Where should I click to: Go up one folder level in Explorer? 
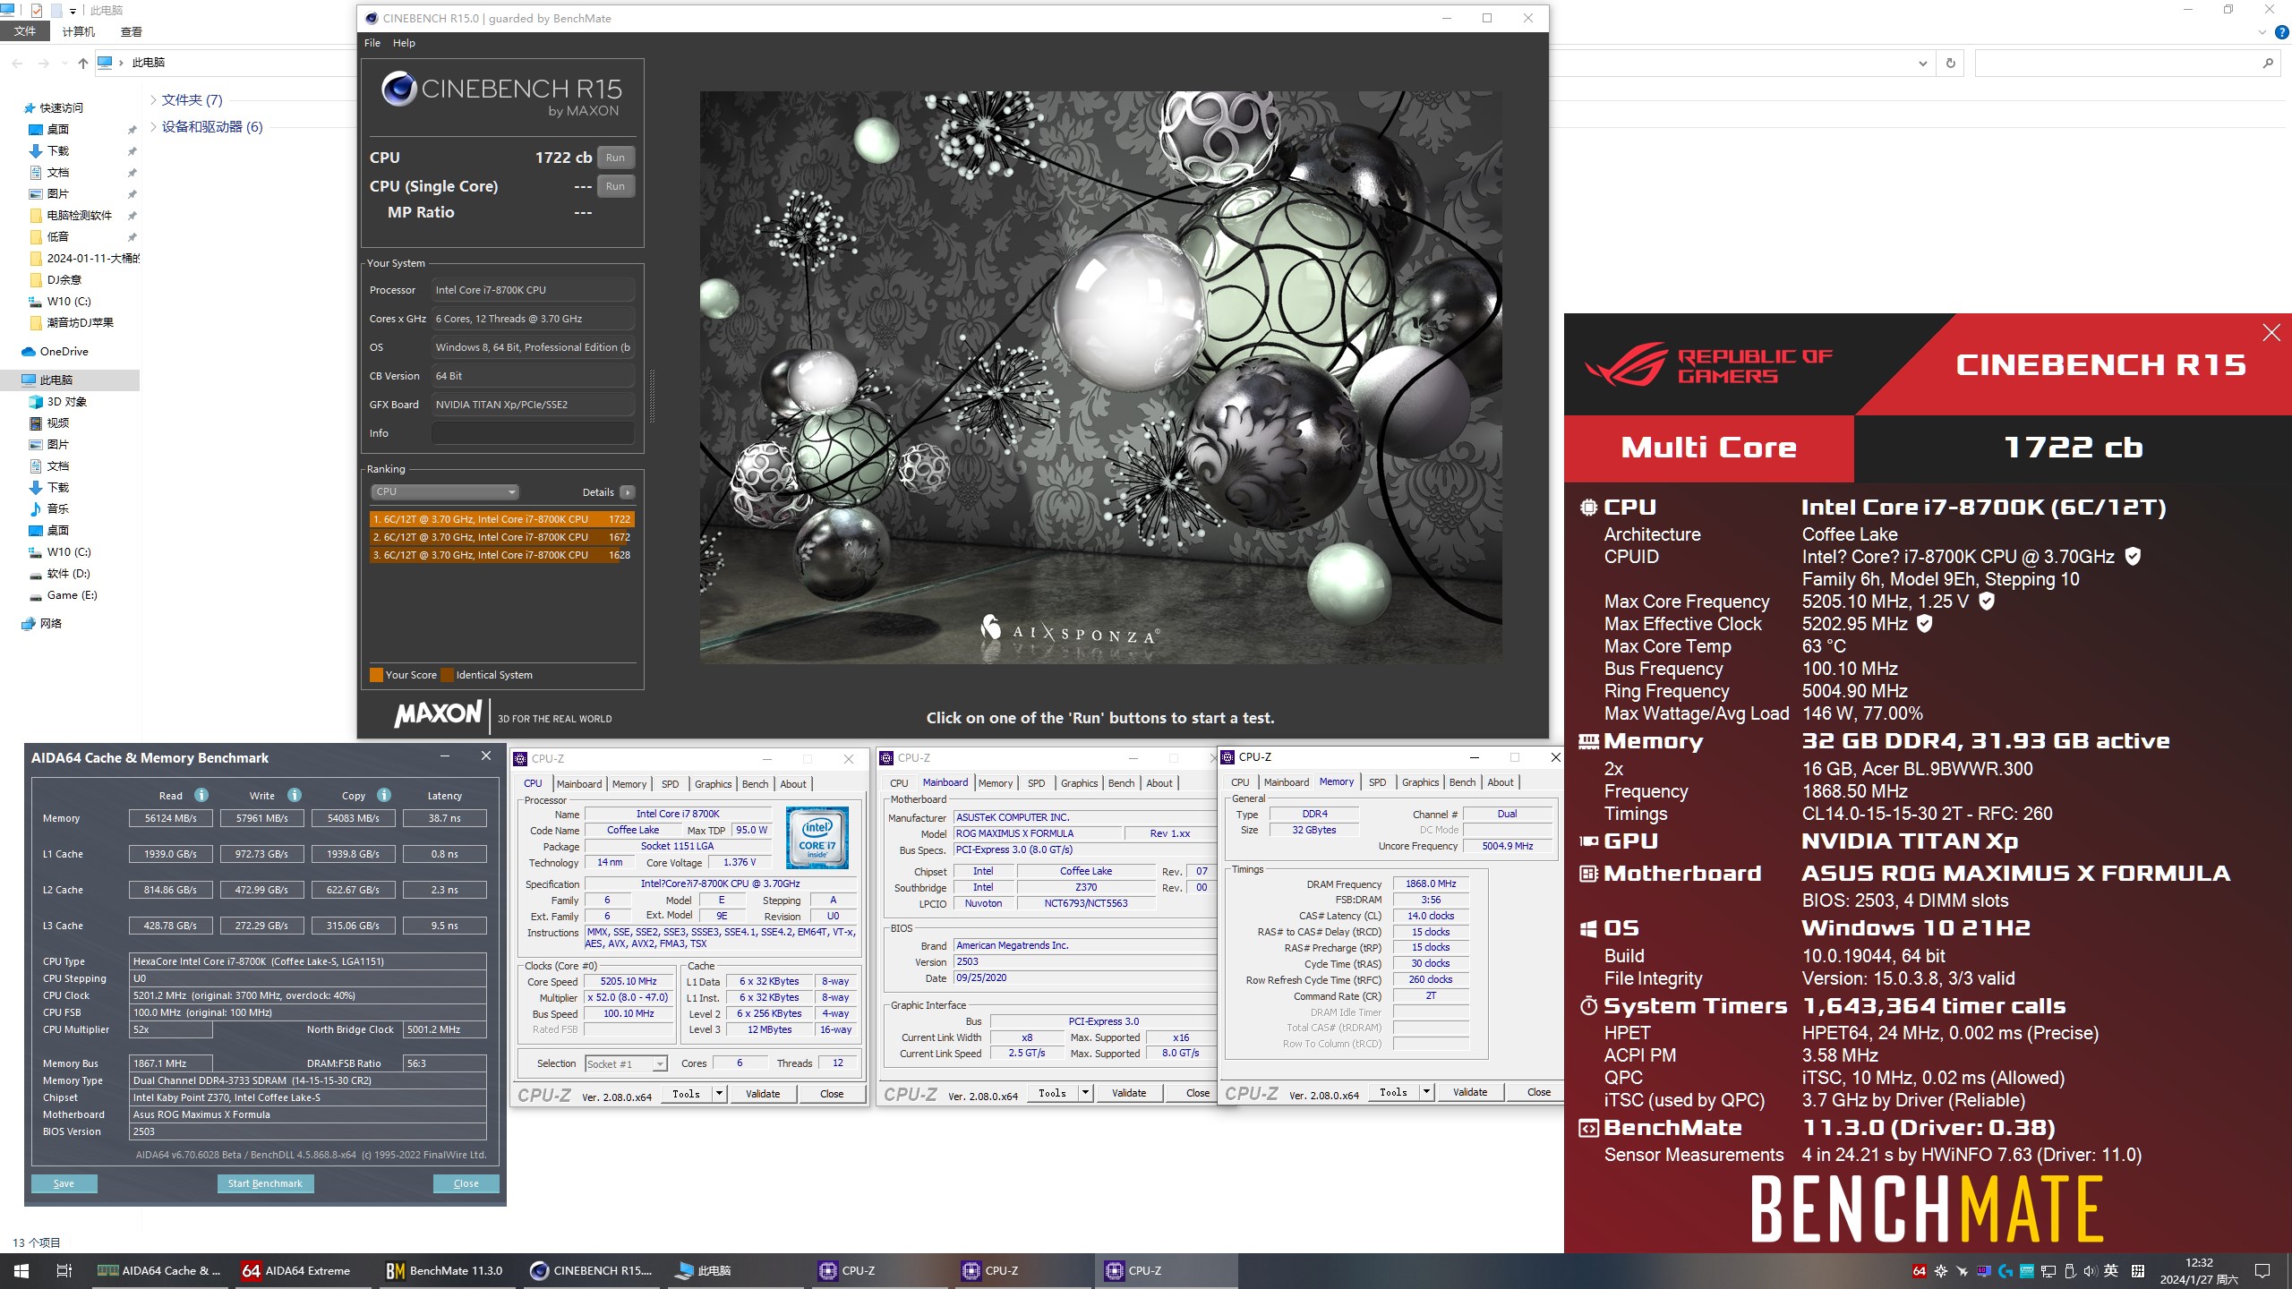click(83, 63)
